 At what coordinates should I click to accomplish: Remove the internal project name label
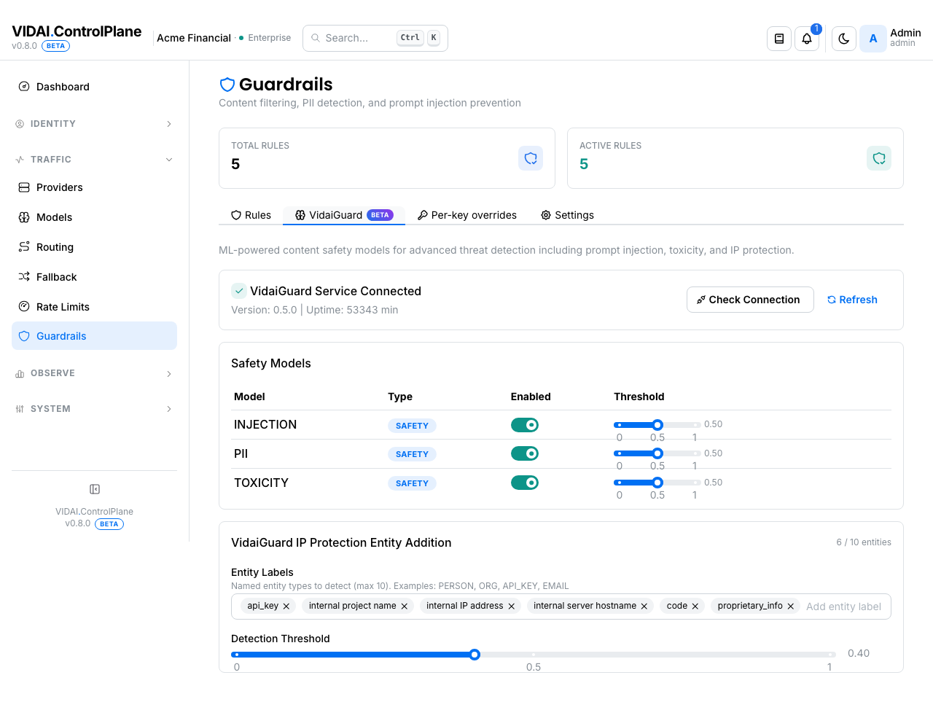tap(405, 607)
